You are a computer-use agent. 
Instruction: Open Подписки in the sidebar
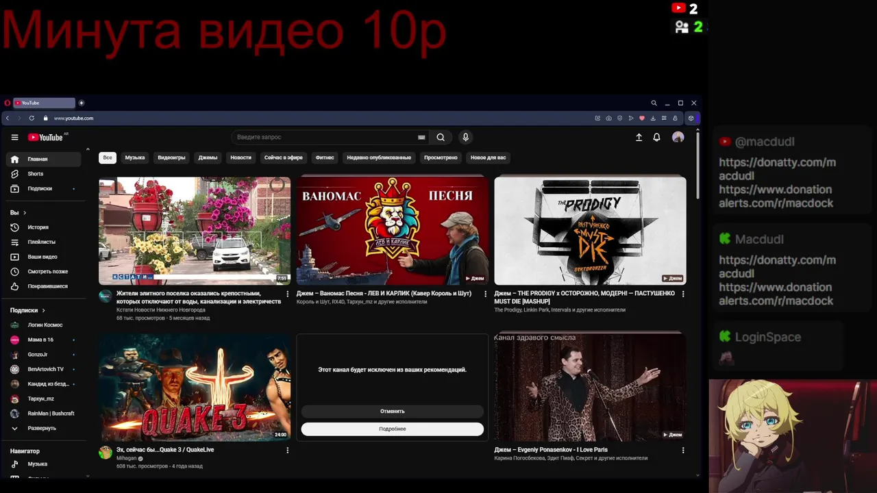pos(43,188)
